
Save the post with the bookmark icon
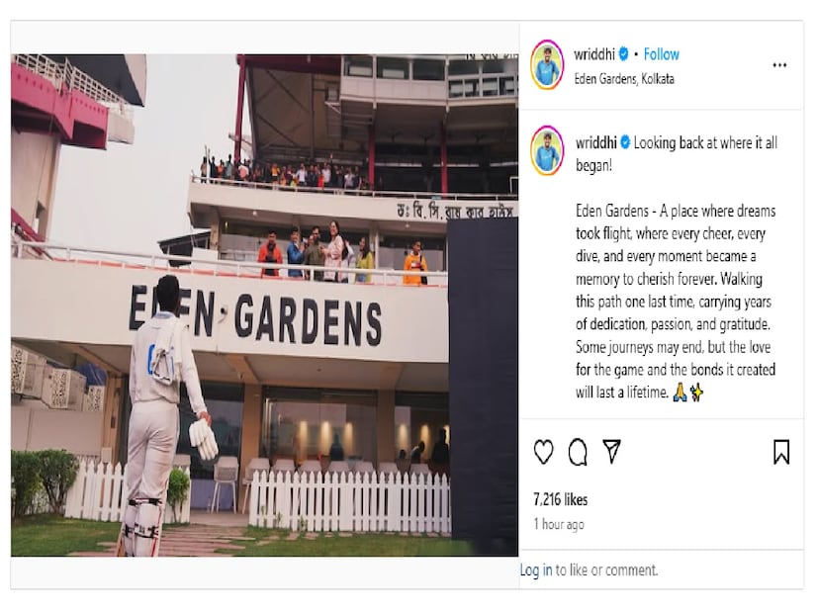(x=781, y=452)
